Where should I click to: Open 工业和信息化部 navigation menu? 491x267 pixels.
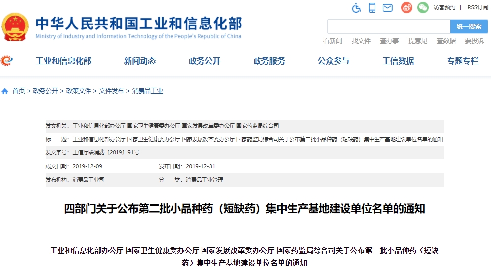click(63, 61)
